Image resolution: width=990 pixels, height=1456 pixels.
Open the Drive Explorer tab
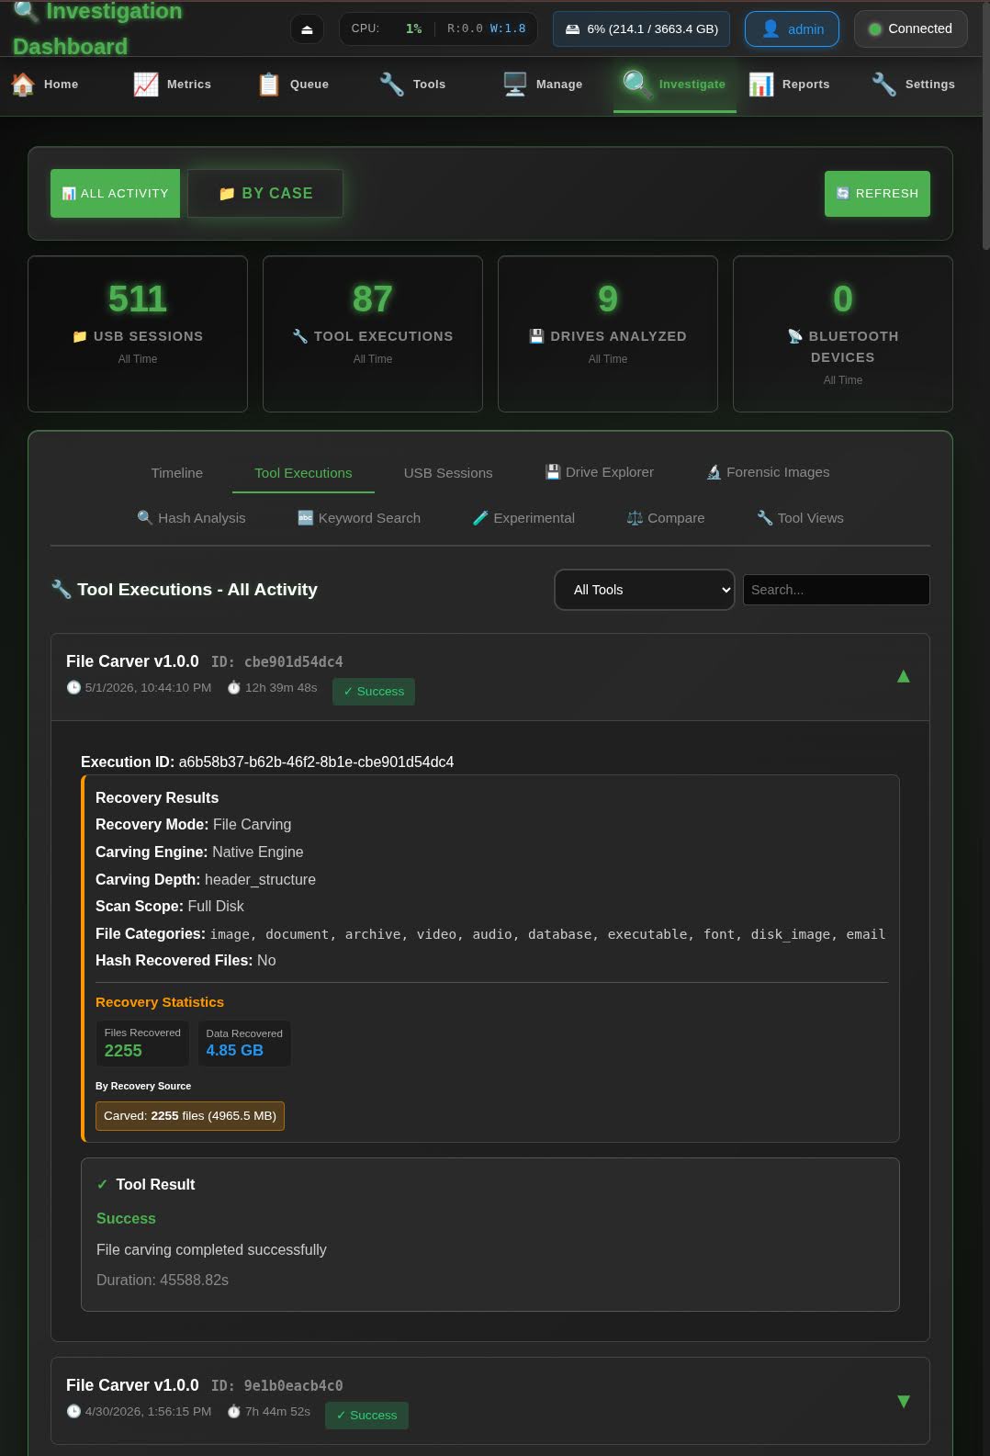(600, 472)
